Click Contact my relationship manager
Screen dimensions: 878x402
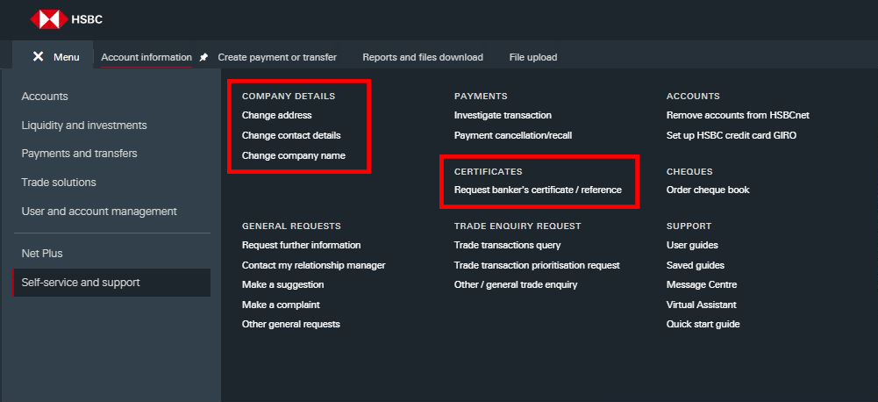(x=314, y=265)
